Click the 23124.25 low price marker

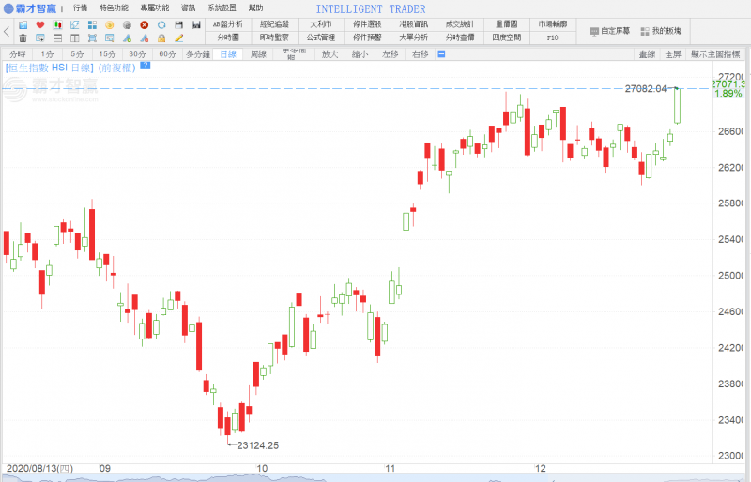(258, 445)
